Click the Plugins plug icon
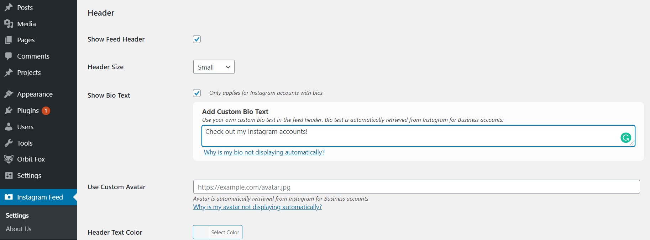Image resolution: width=650 pixels, height=240 pixels. click(x=9, y=110)
